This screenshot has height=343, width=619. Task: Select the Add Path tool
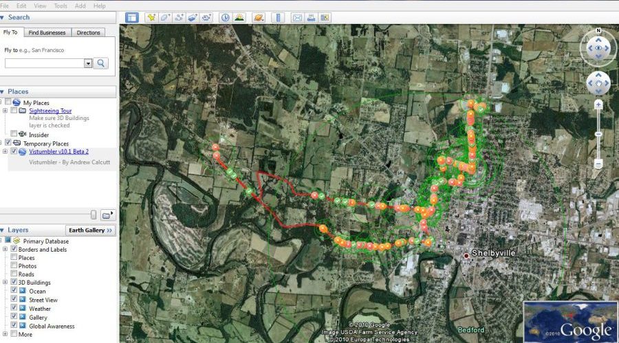tap(180, 17)
